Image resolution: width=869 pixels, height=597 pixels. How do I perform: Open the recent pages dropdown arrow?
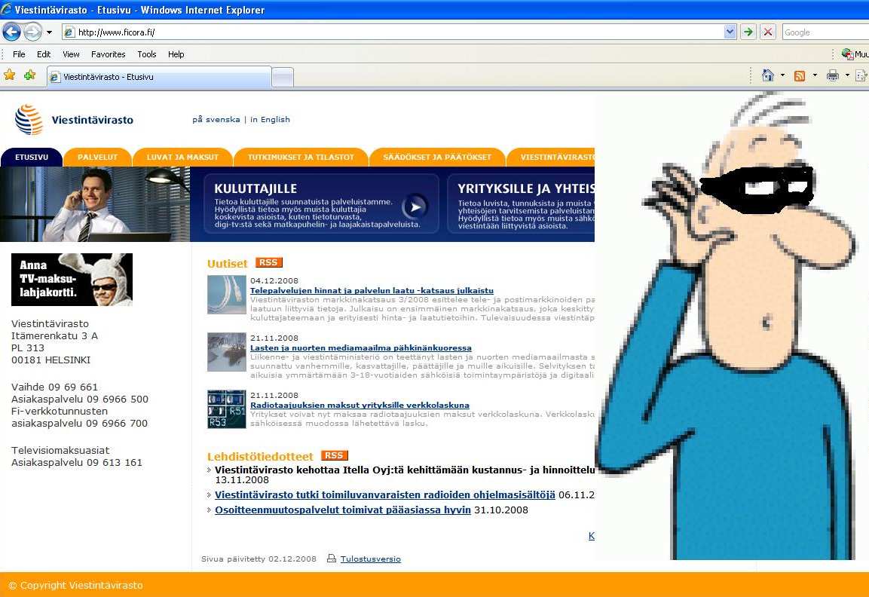[x=49, y=32]
